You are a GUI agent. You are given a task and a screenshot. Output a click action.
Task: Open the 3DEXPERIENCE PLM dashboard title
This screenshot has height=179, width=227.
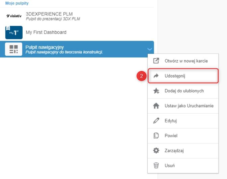tap(49, 14)
